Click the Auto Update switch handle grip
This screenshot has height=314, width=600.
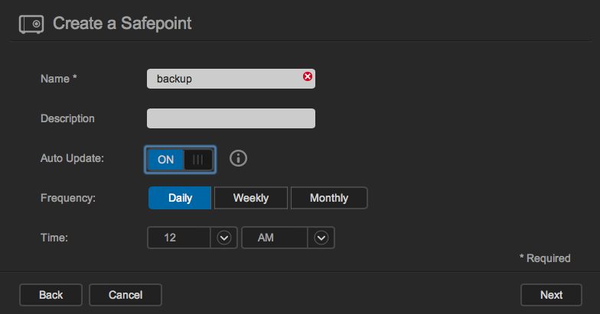pos(197,160)
